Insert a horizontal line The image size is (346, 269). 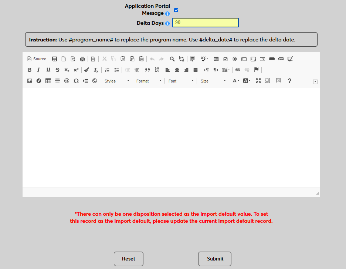coord(57,81)
